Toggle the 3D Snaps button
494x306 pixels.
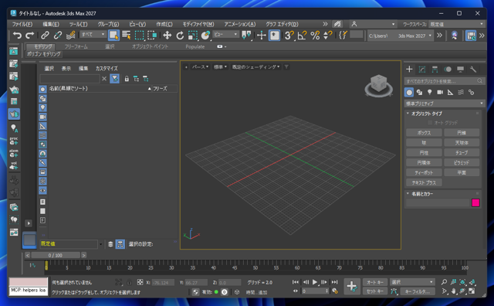289,35
